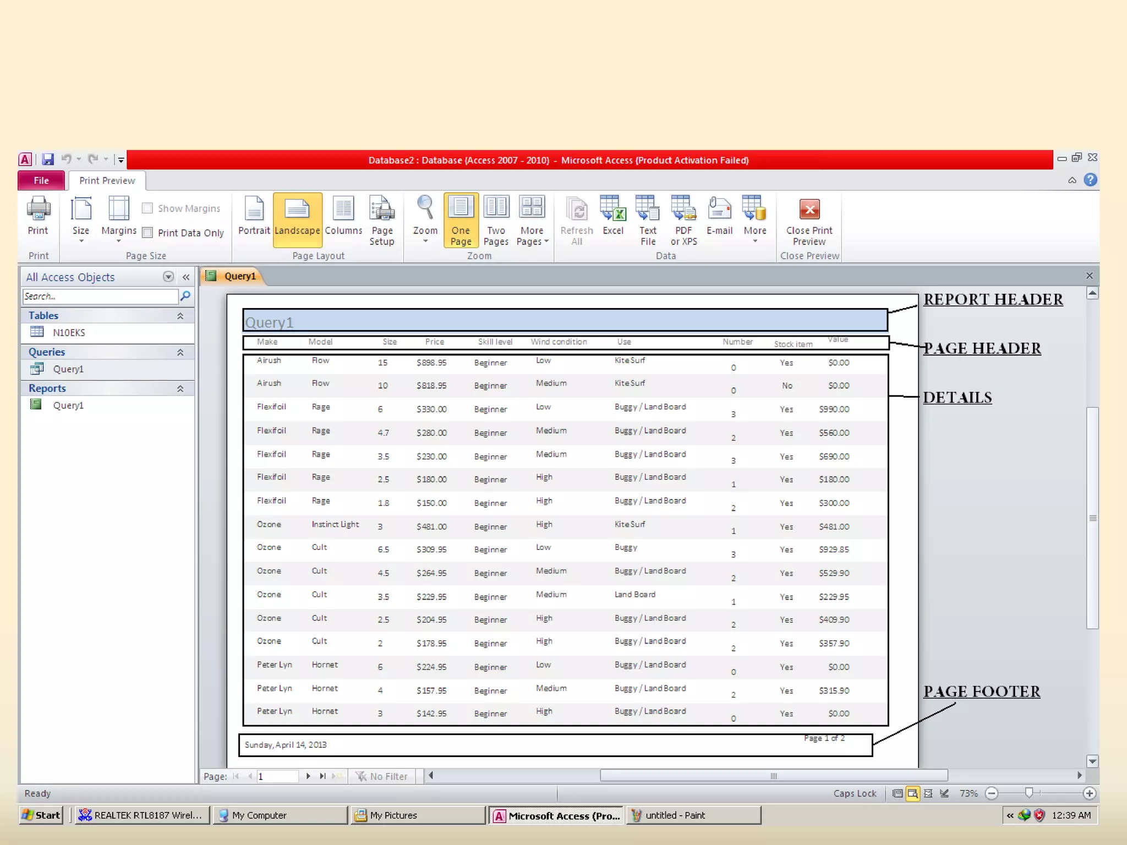This screenshot has width=1127, height=845.
Task: Select Landscape page orientation
Action: pos(297,220)
